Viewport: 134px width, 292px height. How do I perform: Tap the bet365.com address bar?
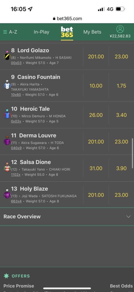tap(67, 19)
